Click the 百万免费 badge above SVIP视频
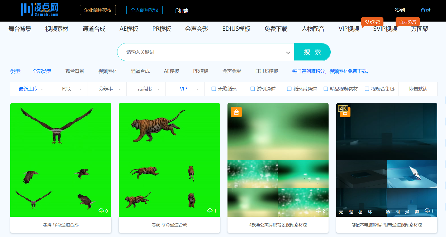Viewport: 446px width, 237px height. pos(407,22)
